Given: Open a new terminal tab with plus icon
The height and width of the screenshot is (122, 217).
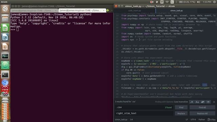Looking at the screenshot, I should pyautogui.click(x=108, y=11).
